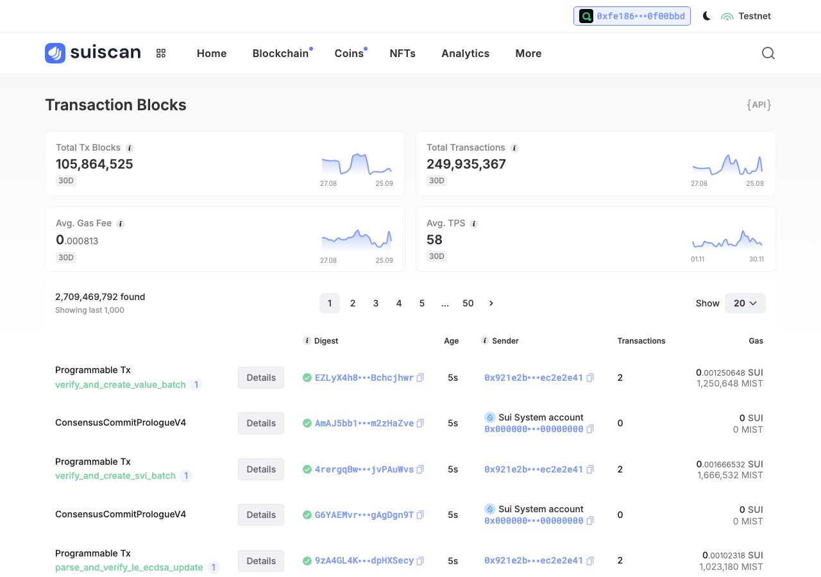Viewport: 821px width, 577px height.
Task: Go to next page arrow
Action: pos(491,303)
